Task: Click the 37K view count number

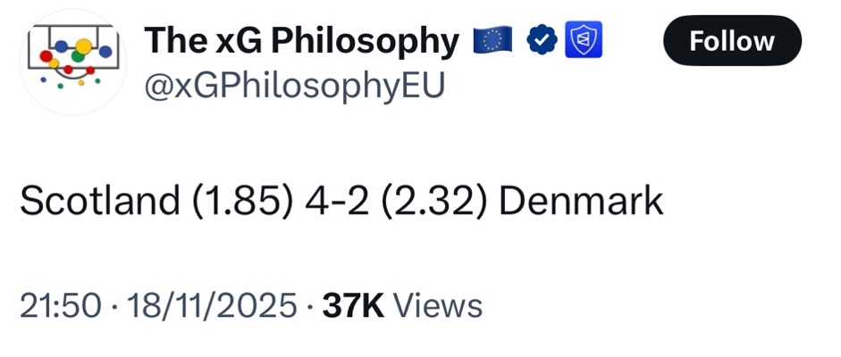Action: click(352, 306)
